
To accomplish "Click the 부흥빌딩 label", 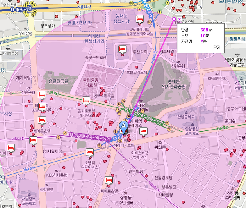I will point(169,187).
